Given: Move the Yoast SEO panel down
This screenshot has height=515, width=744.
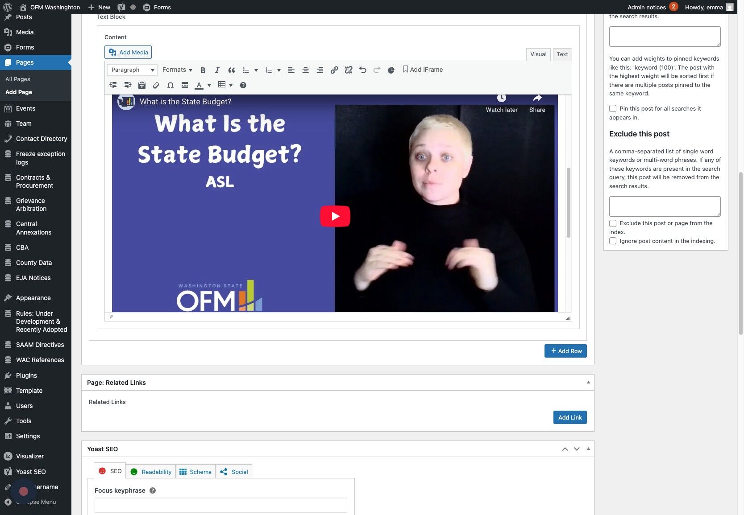Looking at the screenshot, I should (x=577, y=449).
